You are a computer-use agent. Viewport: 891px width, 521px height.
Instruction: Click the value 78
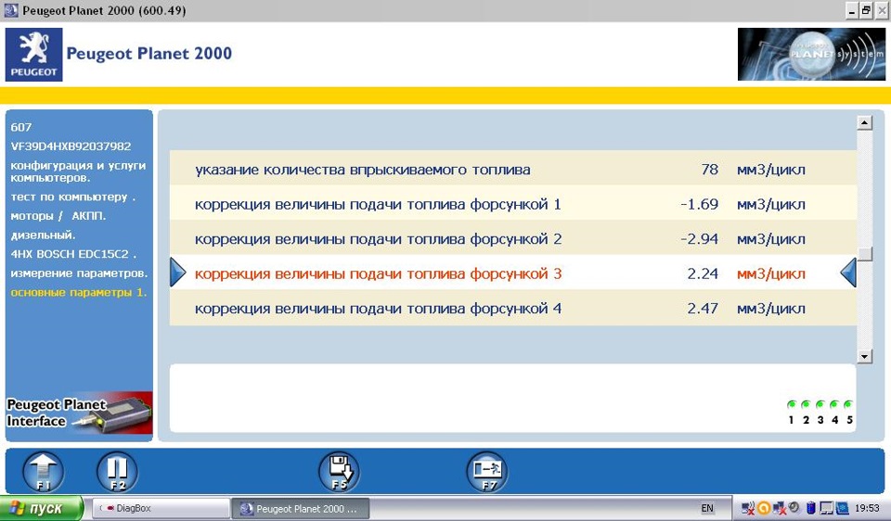tap(710, 169)
